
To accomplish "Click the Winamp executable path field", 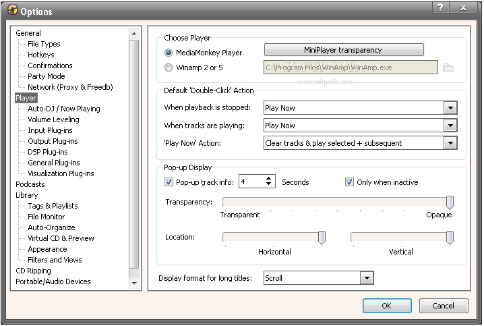I will [x=351, y=67].
